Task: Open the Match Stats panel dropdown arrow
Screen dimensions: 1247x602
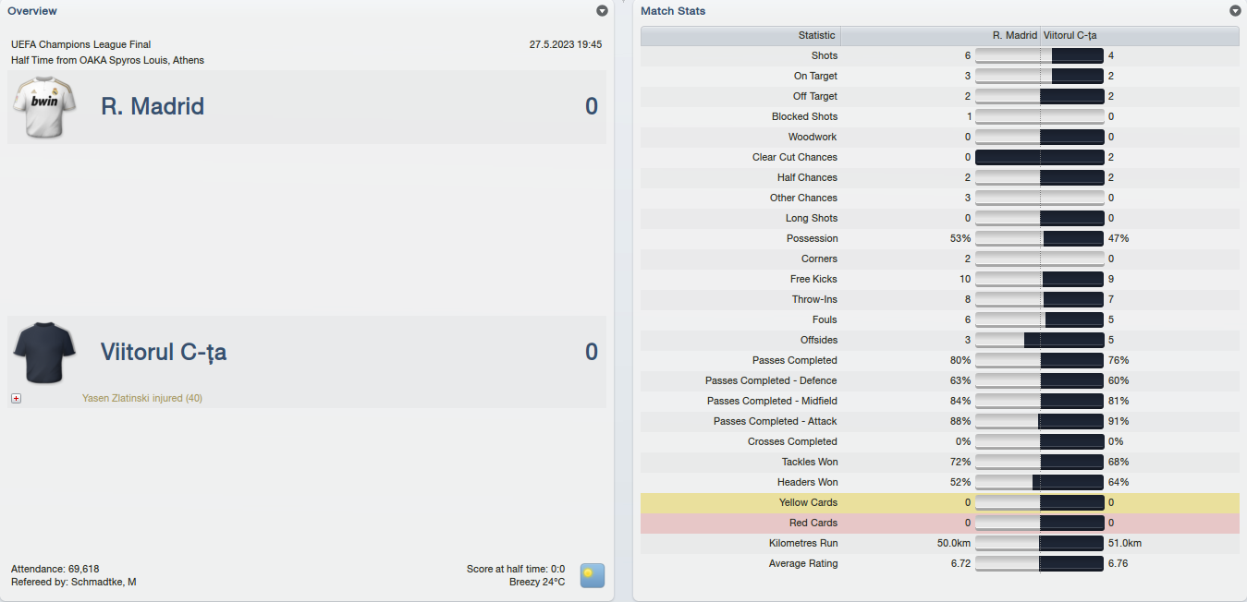Action: coord(1235,11)
